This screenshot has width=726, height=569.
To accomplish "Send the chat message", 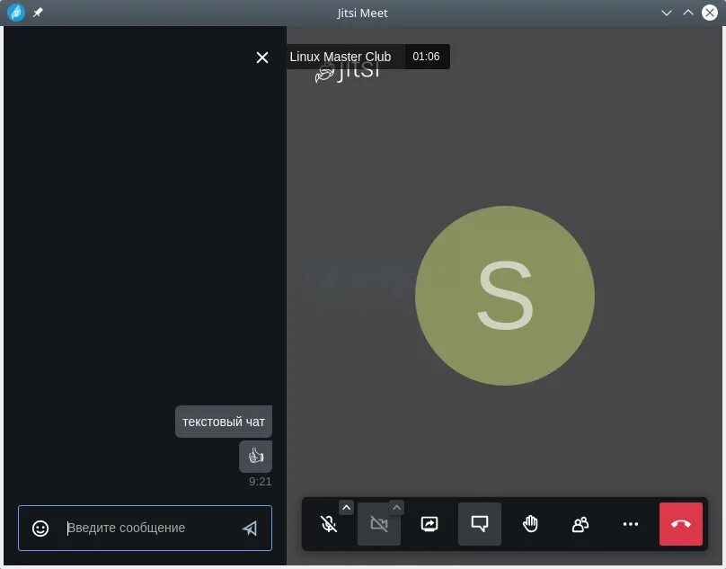I will (x=250, y=529).
